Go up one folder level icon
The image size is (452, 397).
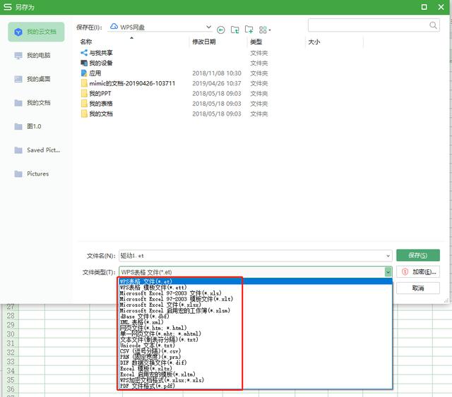click(235, 30)
